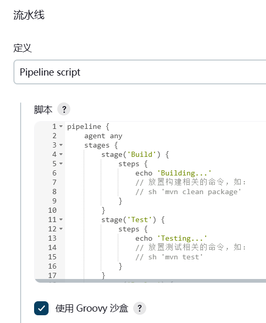Fold the stage('Test') block on line 11
Viewport: 266px width, 323px height.
click(61, 219)
